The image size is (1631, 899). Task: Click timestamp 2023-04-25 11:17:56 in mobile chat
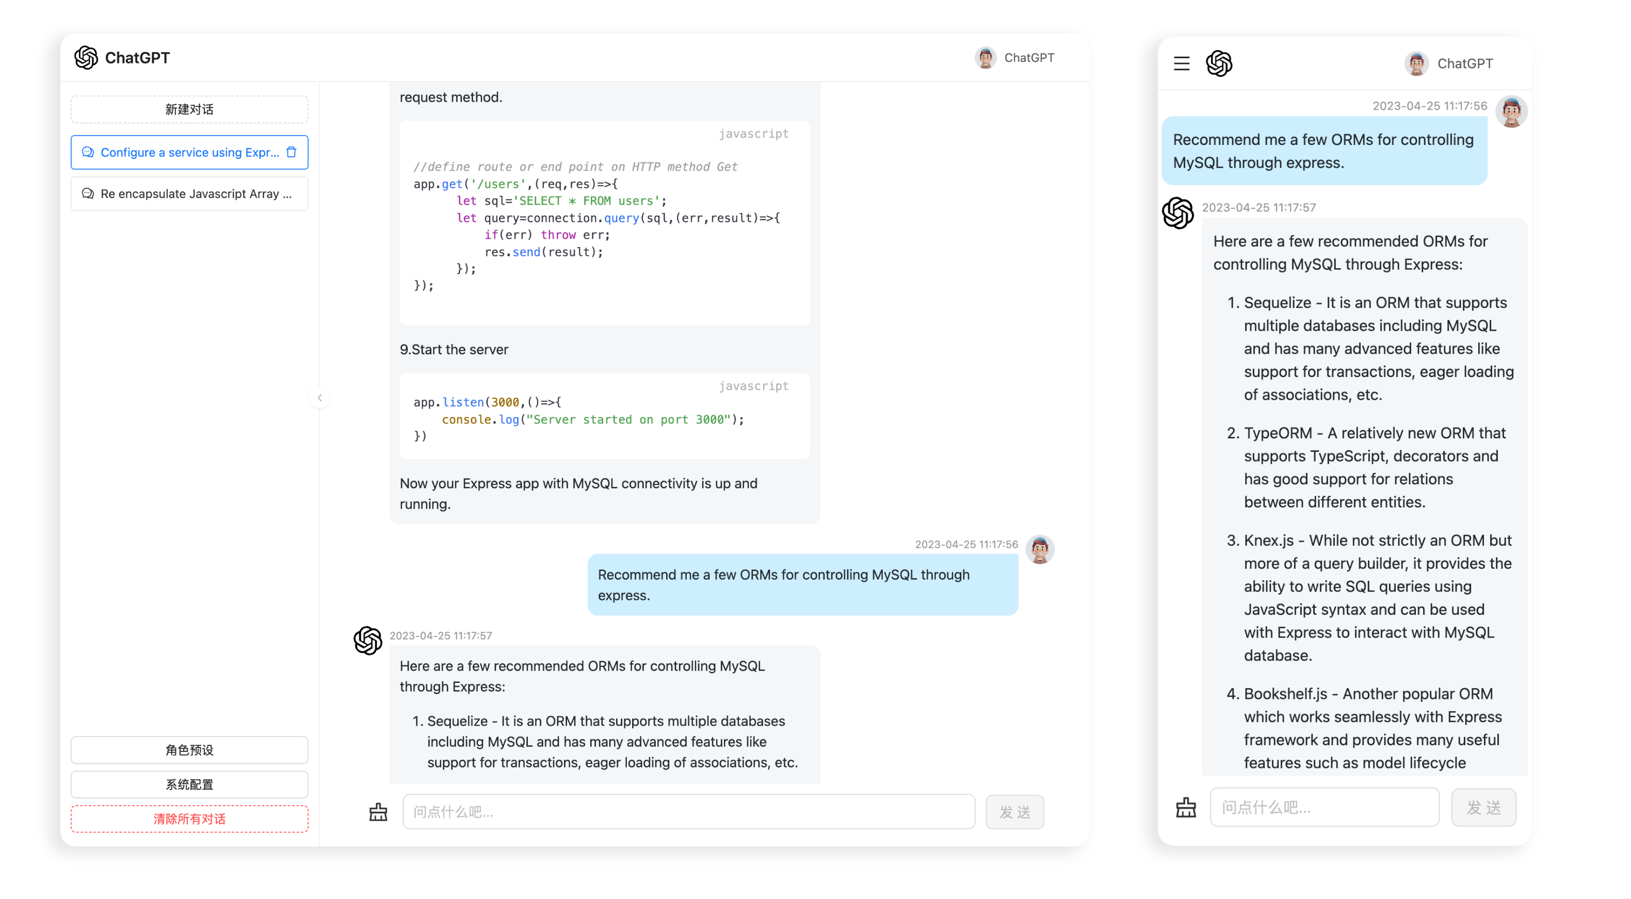[1429, 106]
